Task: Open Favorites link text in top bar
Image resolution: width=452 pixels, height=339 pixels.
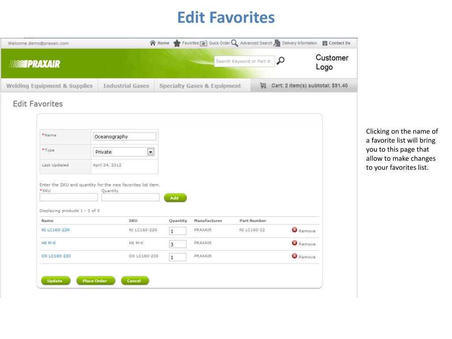Action: pyautogui.click(x=190, y=43)
